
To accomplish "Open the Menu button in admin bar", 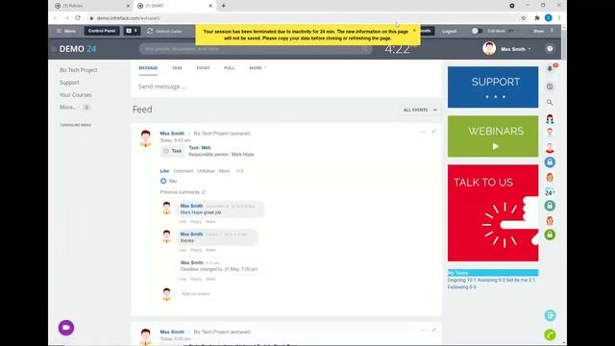I will [x=66, y=31].
